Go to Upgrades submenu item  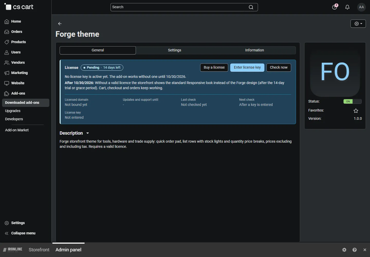point(13,111)
